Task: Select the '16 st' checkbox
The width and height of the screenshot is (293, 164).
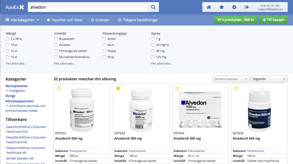Action: (x=7, y=57)
